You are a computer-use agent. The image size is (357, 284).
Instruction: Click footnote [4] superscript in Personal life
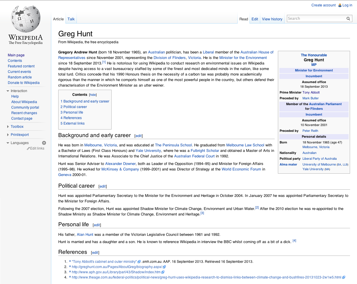tap(294, 240)
